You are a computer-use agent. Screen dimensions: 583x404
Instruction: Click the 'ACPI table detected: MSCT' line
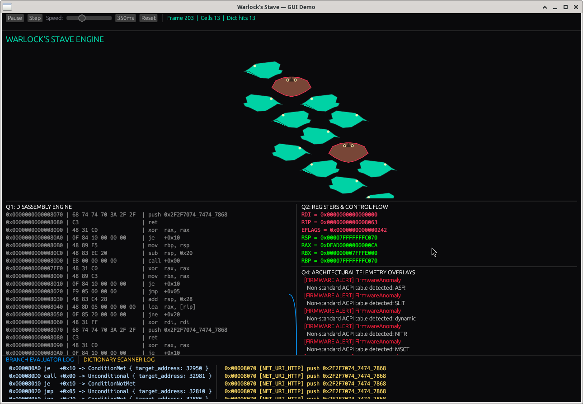click(358, 349)
